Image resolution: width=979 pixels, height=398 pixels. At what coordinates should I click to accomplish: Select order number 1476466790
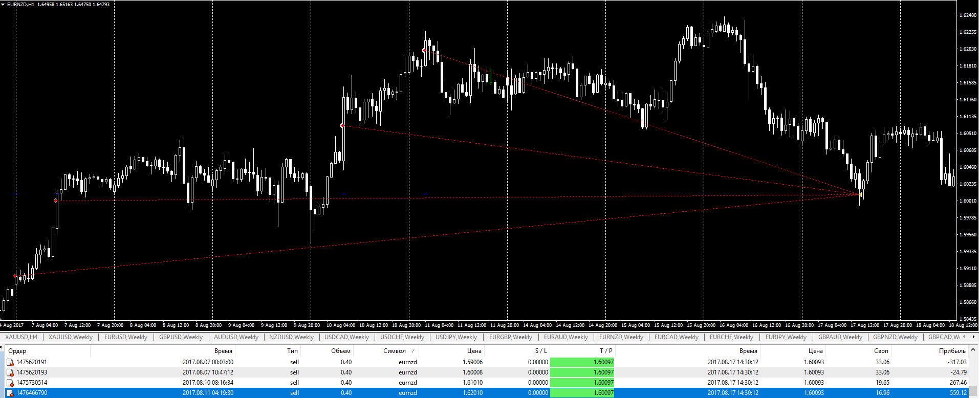[32, 393]
